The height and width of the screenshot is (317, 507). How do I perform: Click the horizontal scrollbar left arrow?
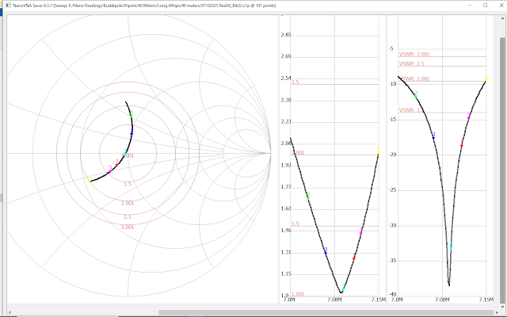point(10,312)
